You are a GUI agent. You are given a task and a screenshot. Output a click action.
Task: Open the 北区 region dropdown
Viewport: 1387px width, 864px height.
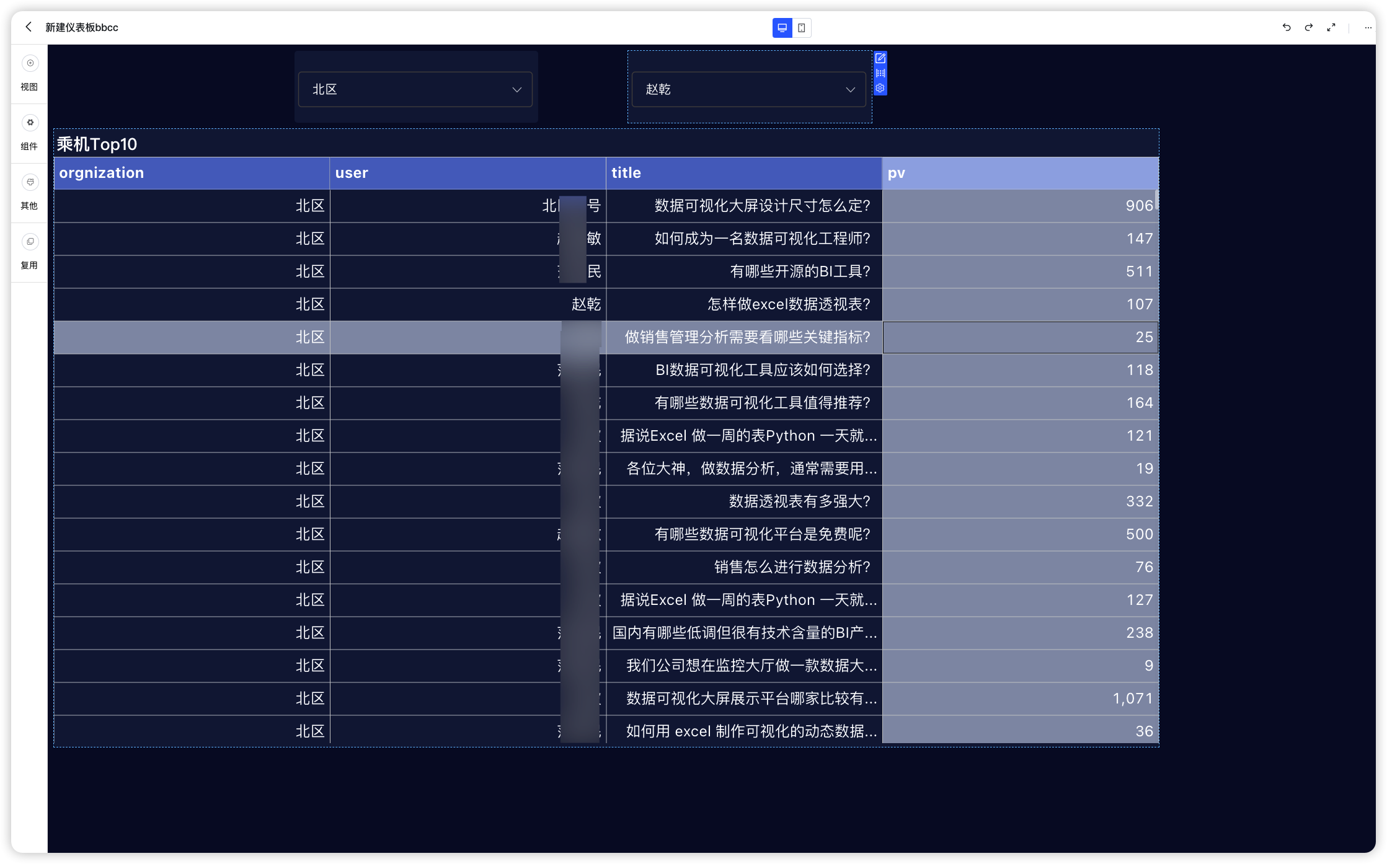(415, 89)
